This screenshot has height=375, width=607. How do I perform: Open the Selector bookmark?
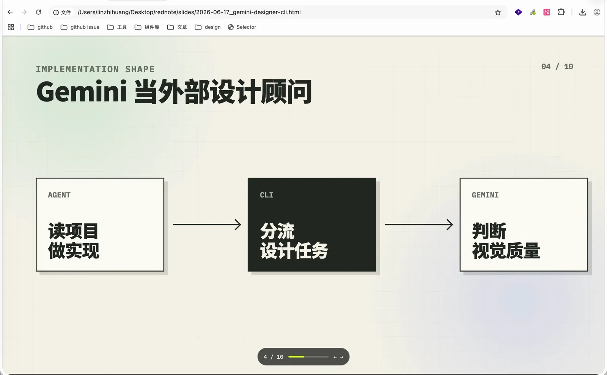(x=242, y=27)
